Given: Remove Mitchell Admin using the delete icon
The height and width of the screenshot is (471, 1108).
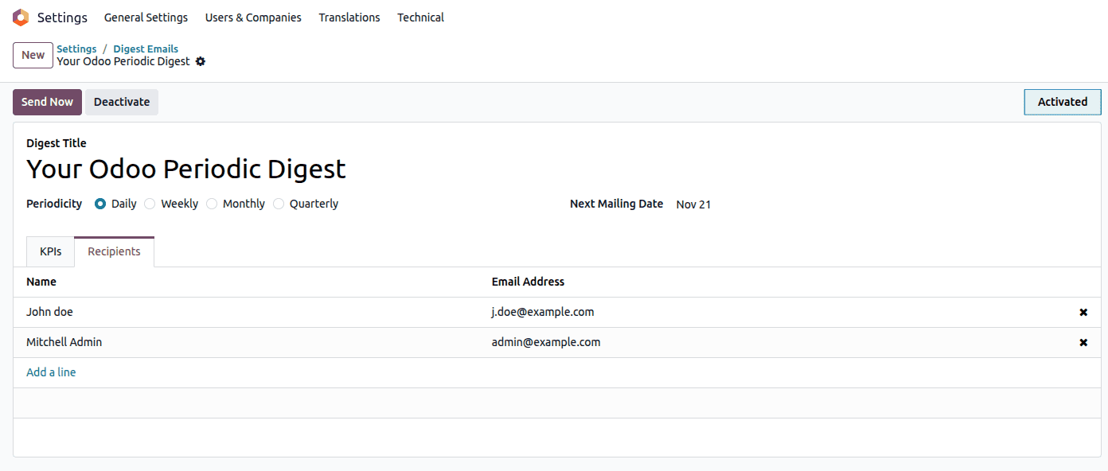Looking at the screenshot, I should coord(1083,342).
